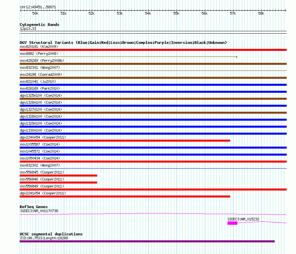Click UCSC segmental duplications track title
Screen dimensions: 296x254
pos(51,234)
